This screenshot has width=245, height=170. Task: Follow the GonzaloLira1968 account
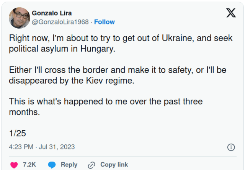pyautogui.click(x=105, y=22)
